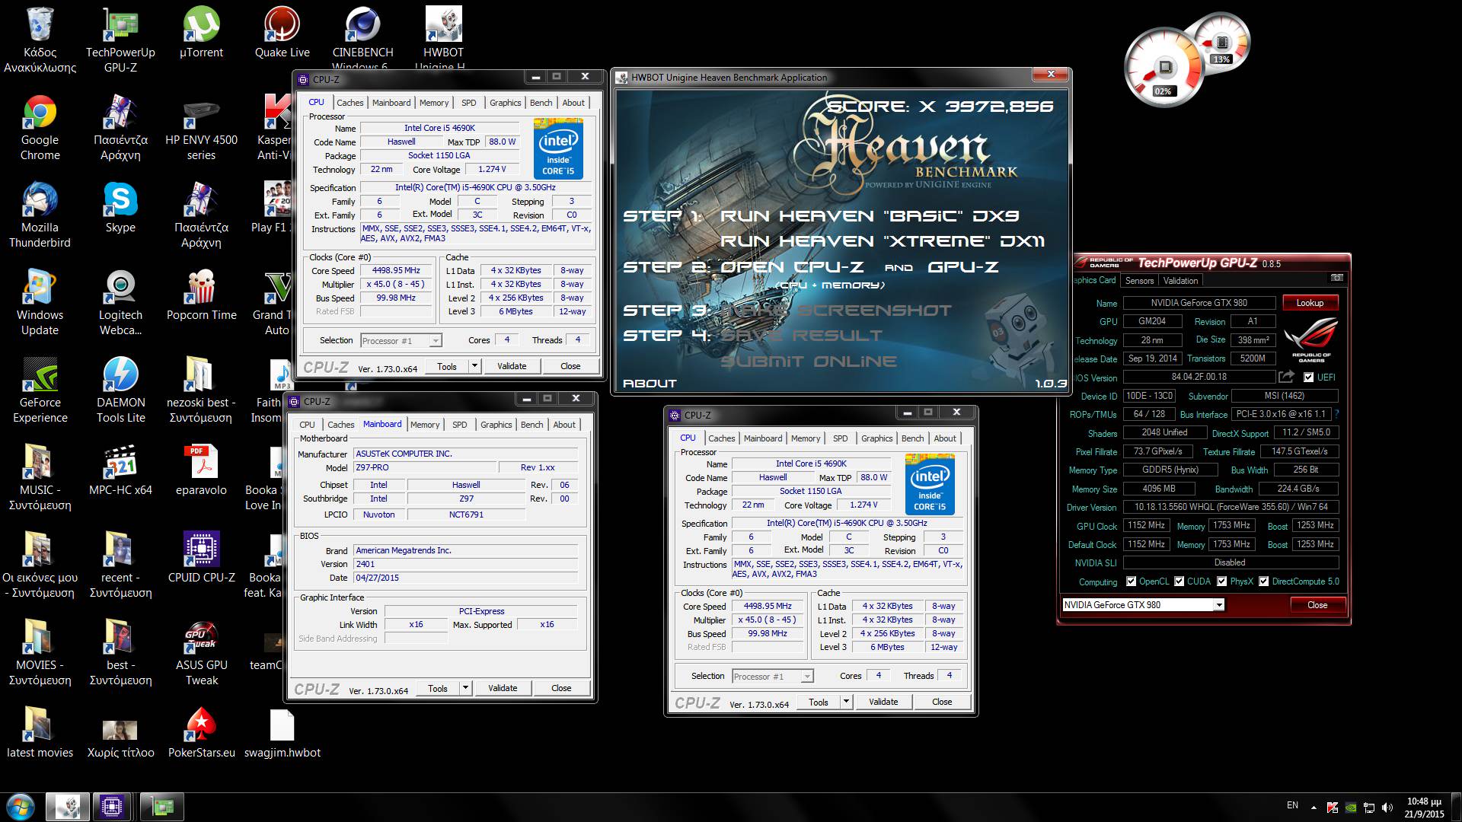The image size is (1462, 822).
Task: Toggle UEFI checkbox in GPU-Z
Action: [x=1308, y=377]
